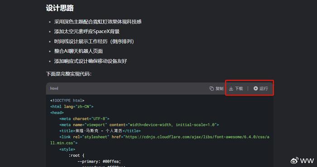Click the download arrow icon
Image resolution: width=317 pixels, height=167 pixels.
tap(231, 88)
